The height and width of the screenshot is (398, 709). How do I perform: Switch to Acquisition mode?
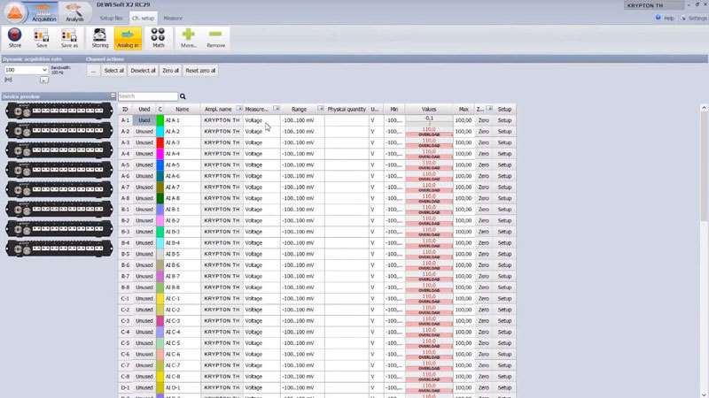click(x=43, y=12)
